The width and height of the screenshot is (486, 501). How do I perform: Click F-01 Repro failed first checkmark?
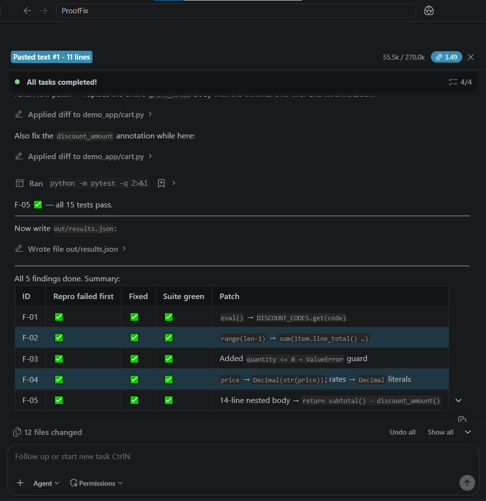point(59,317)
